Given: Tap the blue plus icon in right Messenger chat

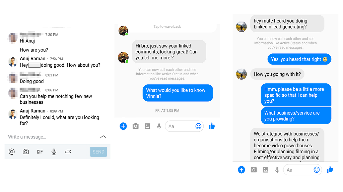Looking at the screenshot, I should coord(241,170).
